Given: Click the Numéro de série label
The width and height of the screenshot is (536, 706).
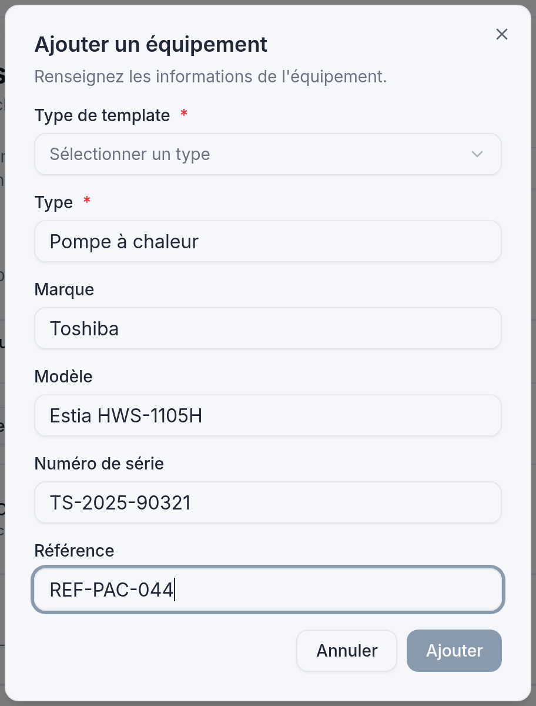Looking at the screenshot, I should point(99,464).
